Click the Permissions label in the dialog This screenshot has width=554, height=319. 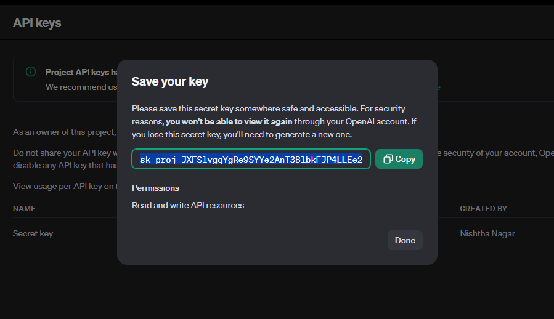click(155, 188)
